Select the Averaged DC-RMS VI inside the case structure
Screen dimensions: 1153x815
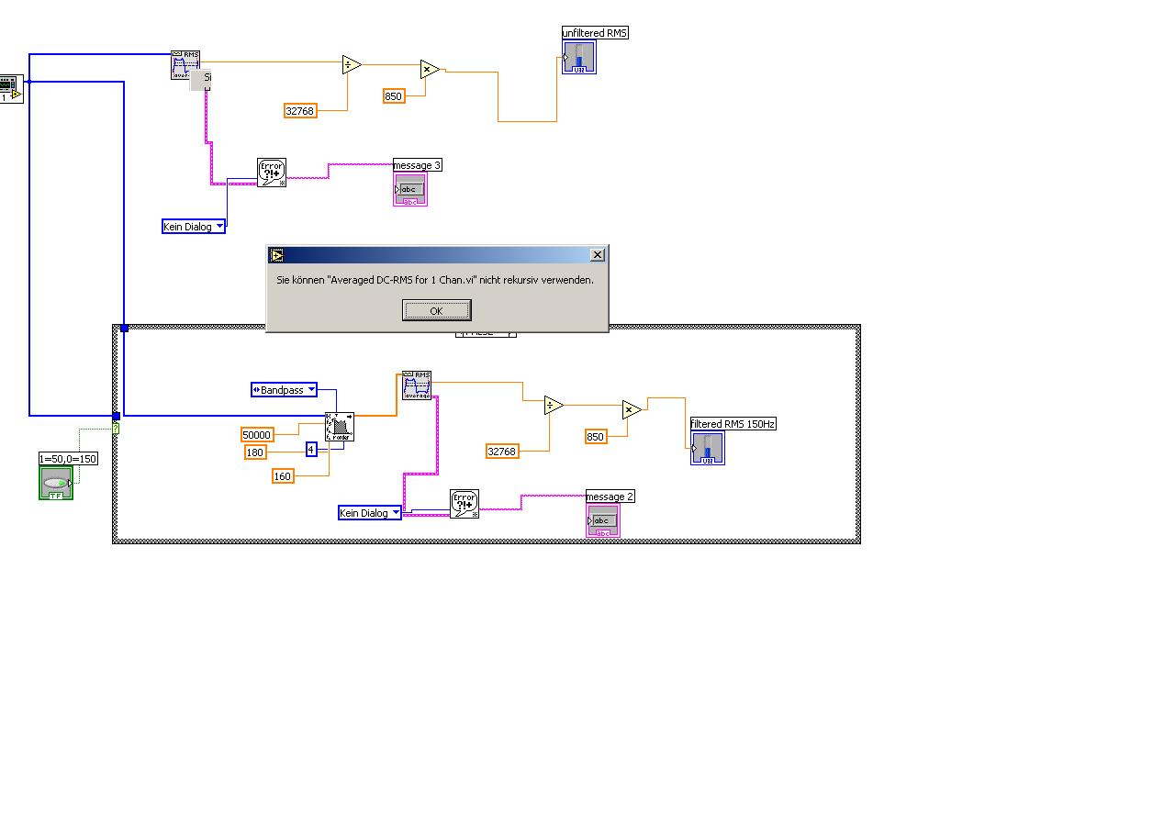tap(417, 385)
